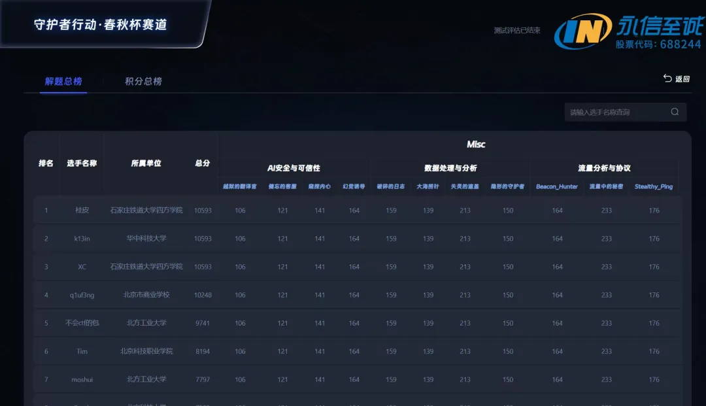706x406 pixels.
Task: Open the row for player moshui
Action: click(x=82, y=379)
